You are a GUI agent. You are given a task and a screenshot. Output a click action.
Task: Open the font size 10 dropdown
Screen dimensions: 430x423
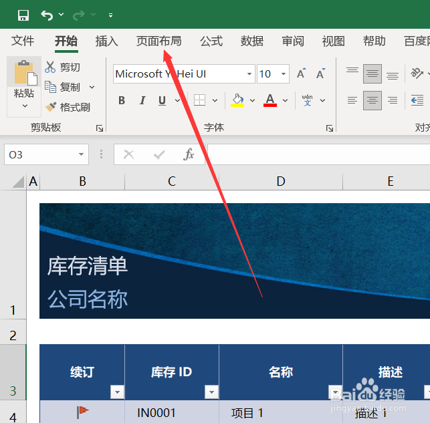(284, 74)
